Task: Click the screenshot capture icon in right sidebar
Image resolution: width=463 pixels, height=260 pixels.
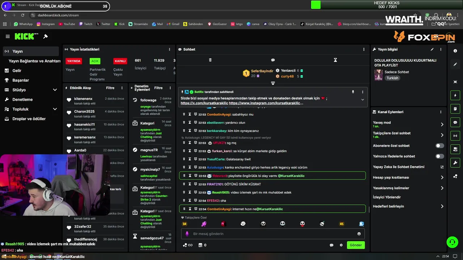Action: 455,82
